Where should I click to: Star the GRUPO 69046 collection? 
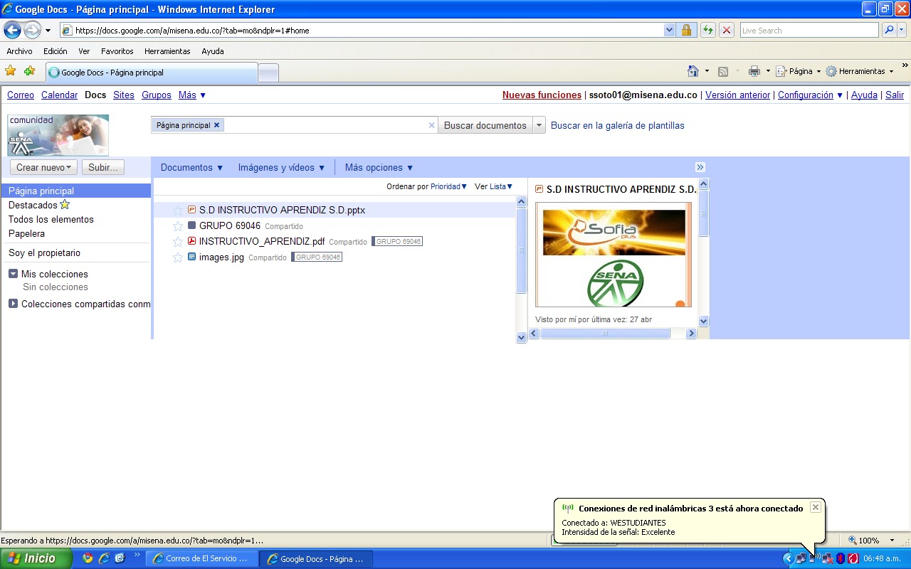177,225
